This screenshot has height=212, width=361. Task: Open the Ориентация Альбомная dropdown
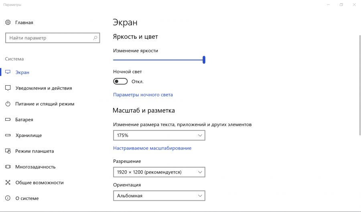click(x=159, y=196)
